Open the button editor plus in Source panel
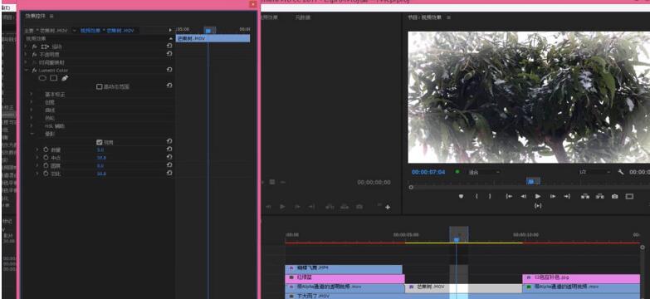Image resolution: width=650 pixels, height=299 pixels. click(388, 207)
